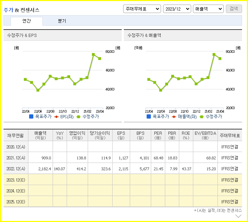This screenshot has height=222, width=248.
Task: Click the 43.37 ROE value
Action: point(187,169)
